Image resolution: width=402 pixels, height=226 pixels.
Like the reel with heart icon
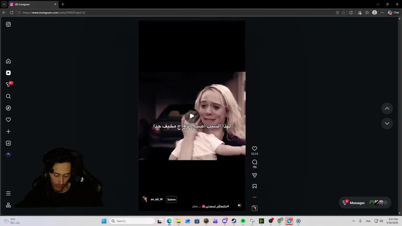tap(255, 148)
